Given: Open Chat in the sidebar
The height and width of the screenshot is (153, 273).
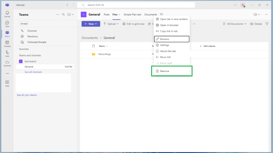Looking at the screenshot, I should 7,24.
